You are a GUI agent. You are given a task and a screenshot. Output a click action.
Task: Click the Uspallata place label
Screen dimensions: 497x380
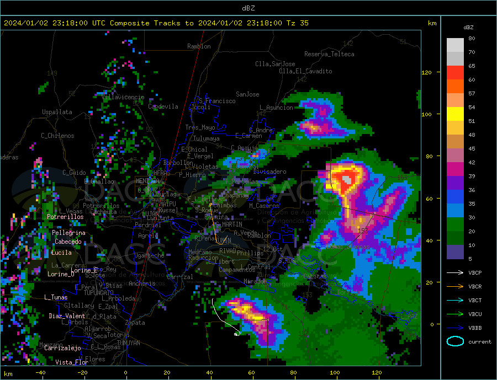pyautogui.click(x=57, y=112)
